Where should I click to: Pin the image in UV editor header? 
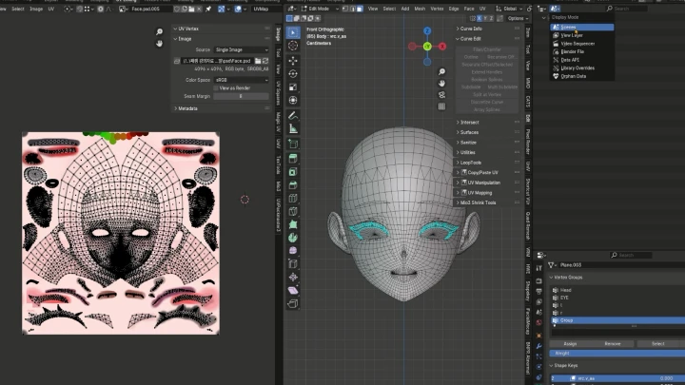click(208, 9)
